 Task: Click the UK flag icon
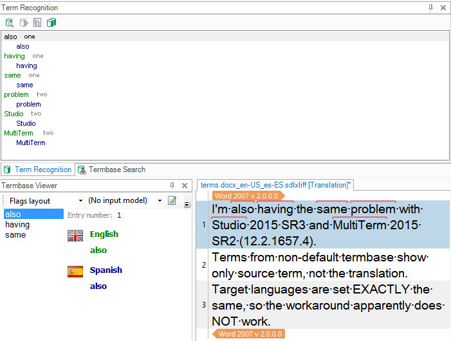coord(75,236)
